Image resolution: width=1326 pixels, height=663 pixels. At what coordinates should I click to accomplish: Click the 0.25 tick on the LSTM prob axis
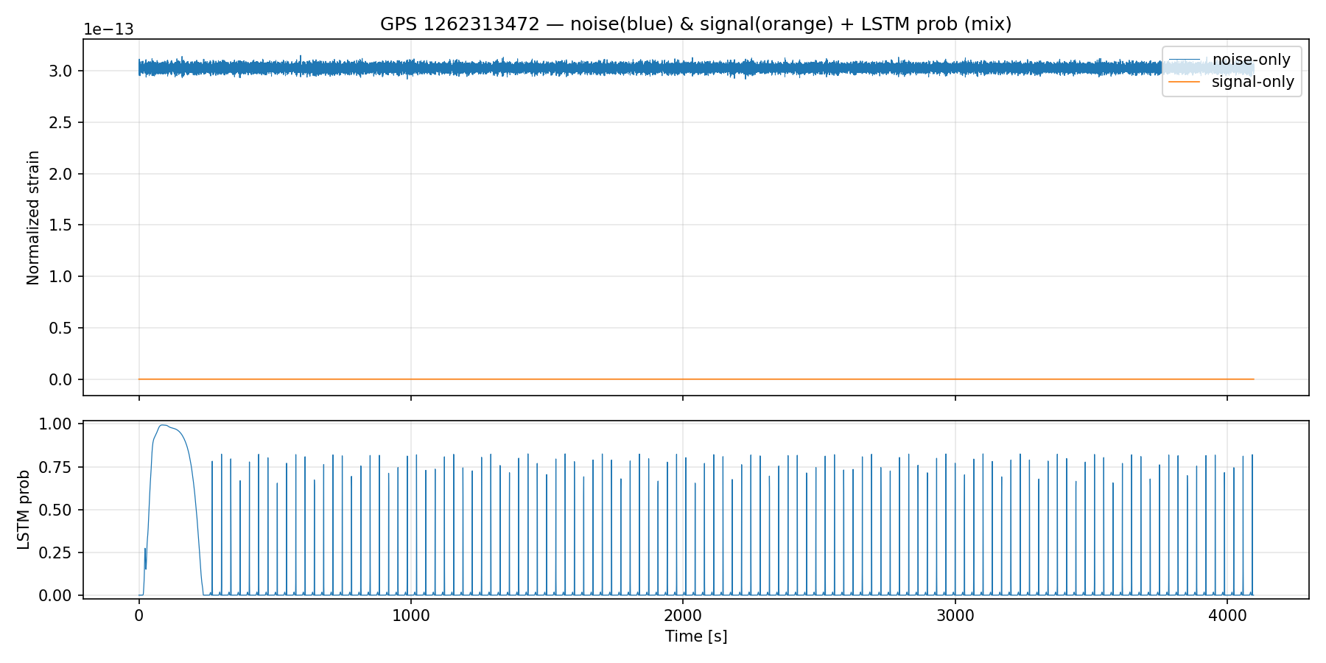[56, 552]
